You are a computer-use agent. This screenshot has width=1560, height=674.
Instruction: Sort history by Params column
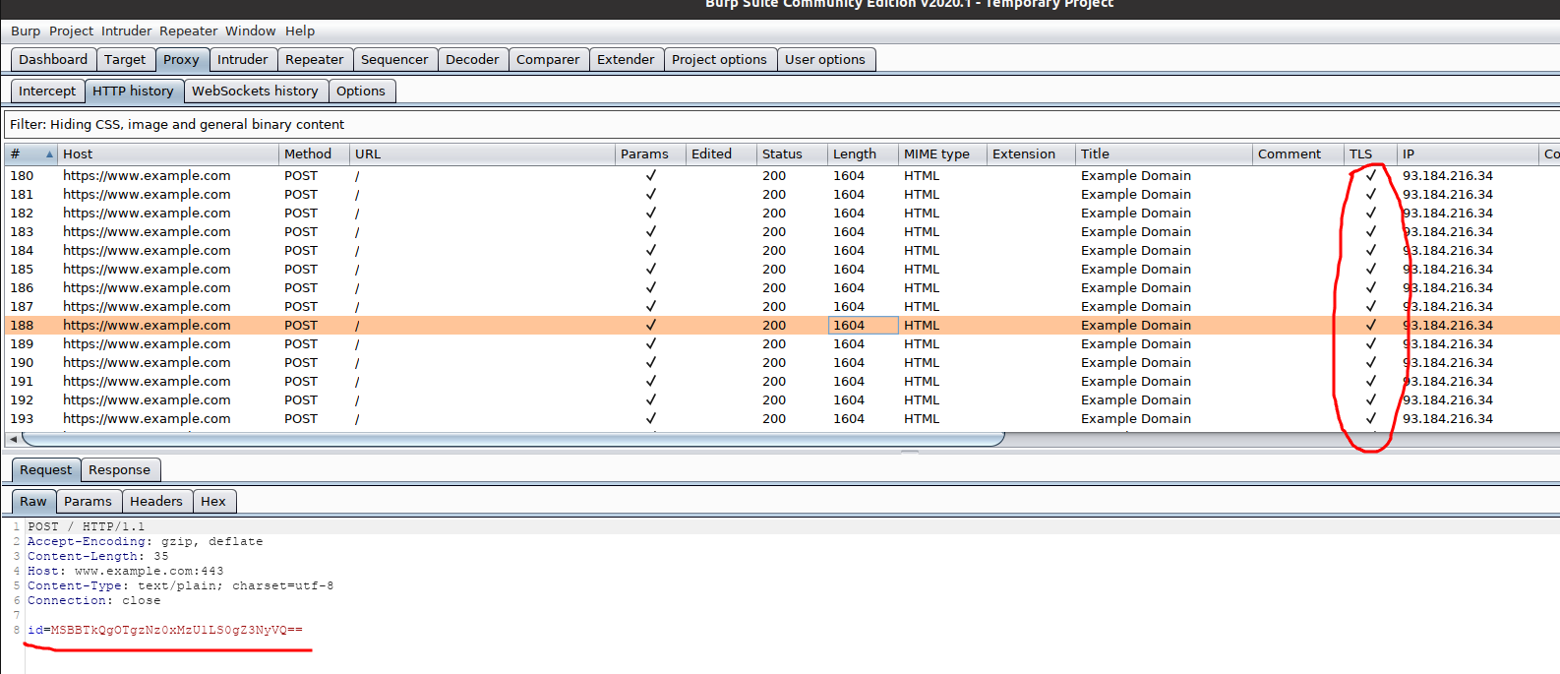pos(650,154)
